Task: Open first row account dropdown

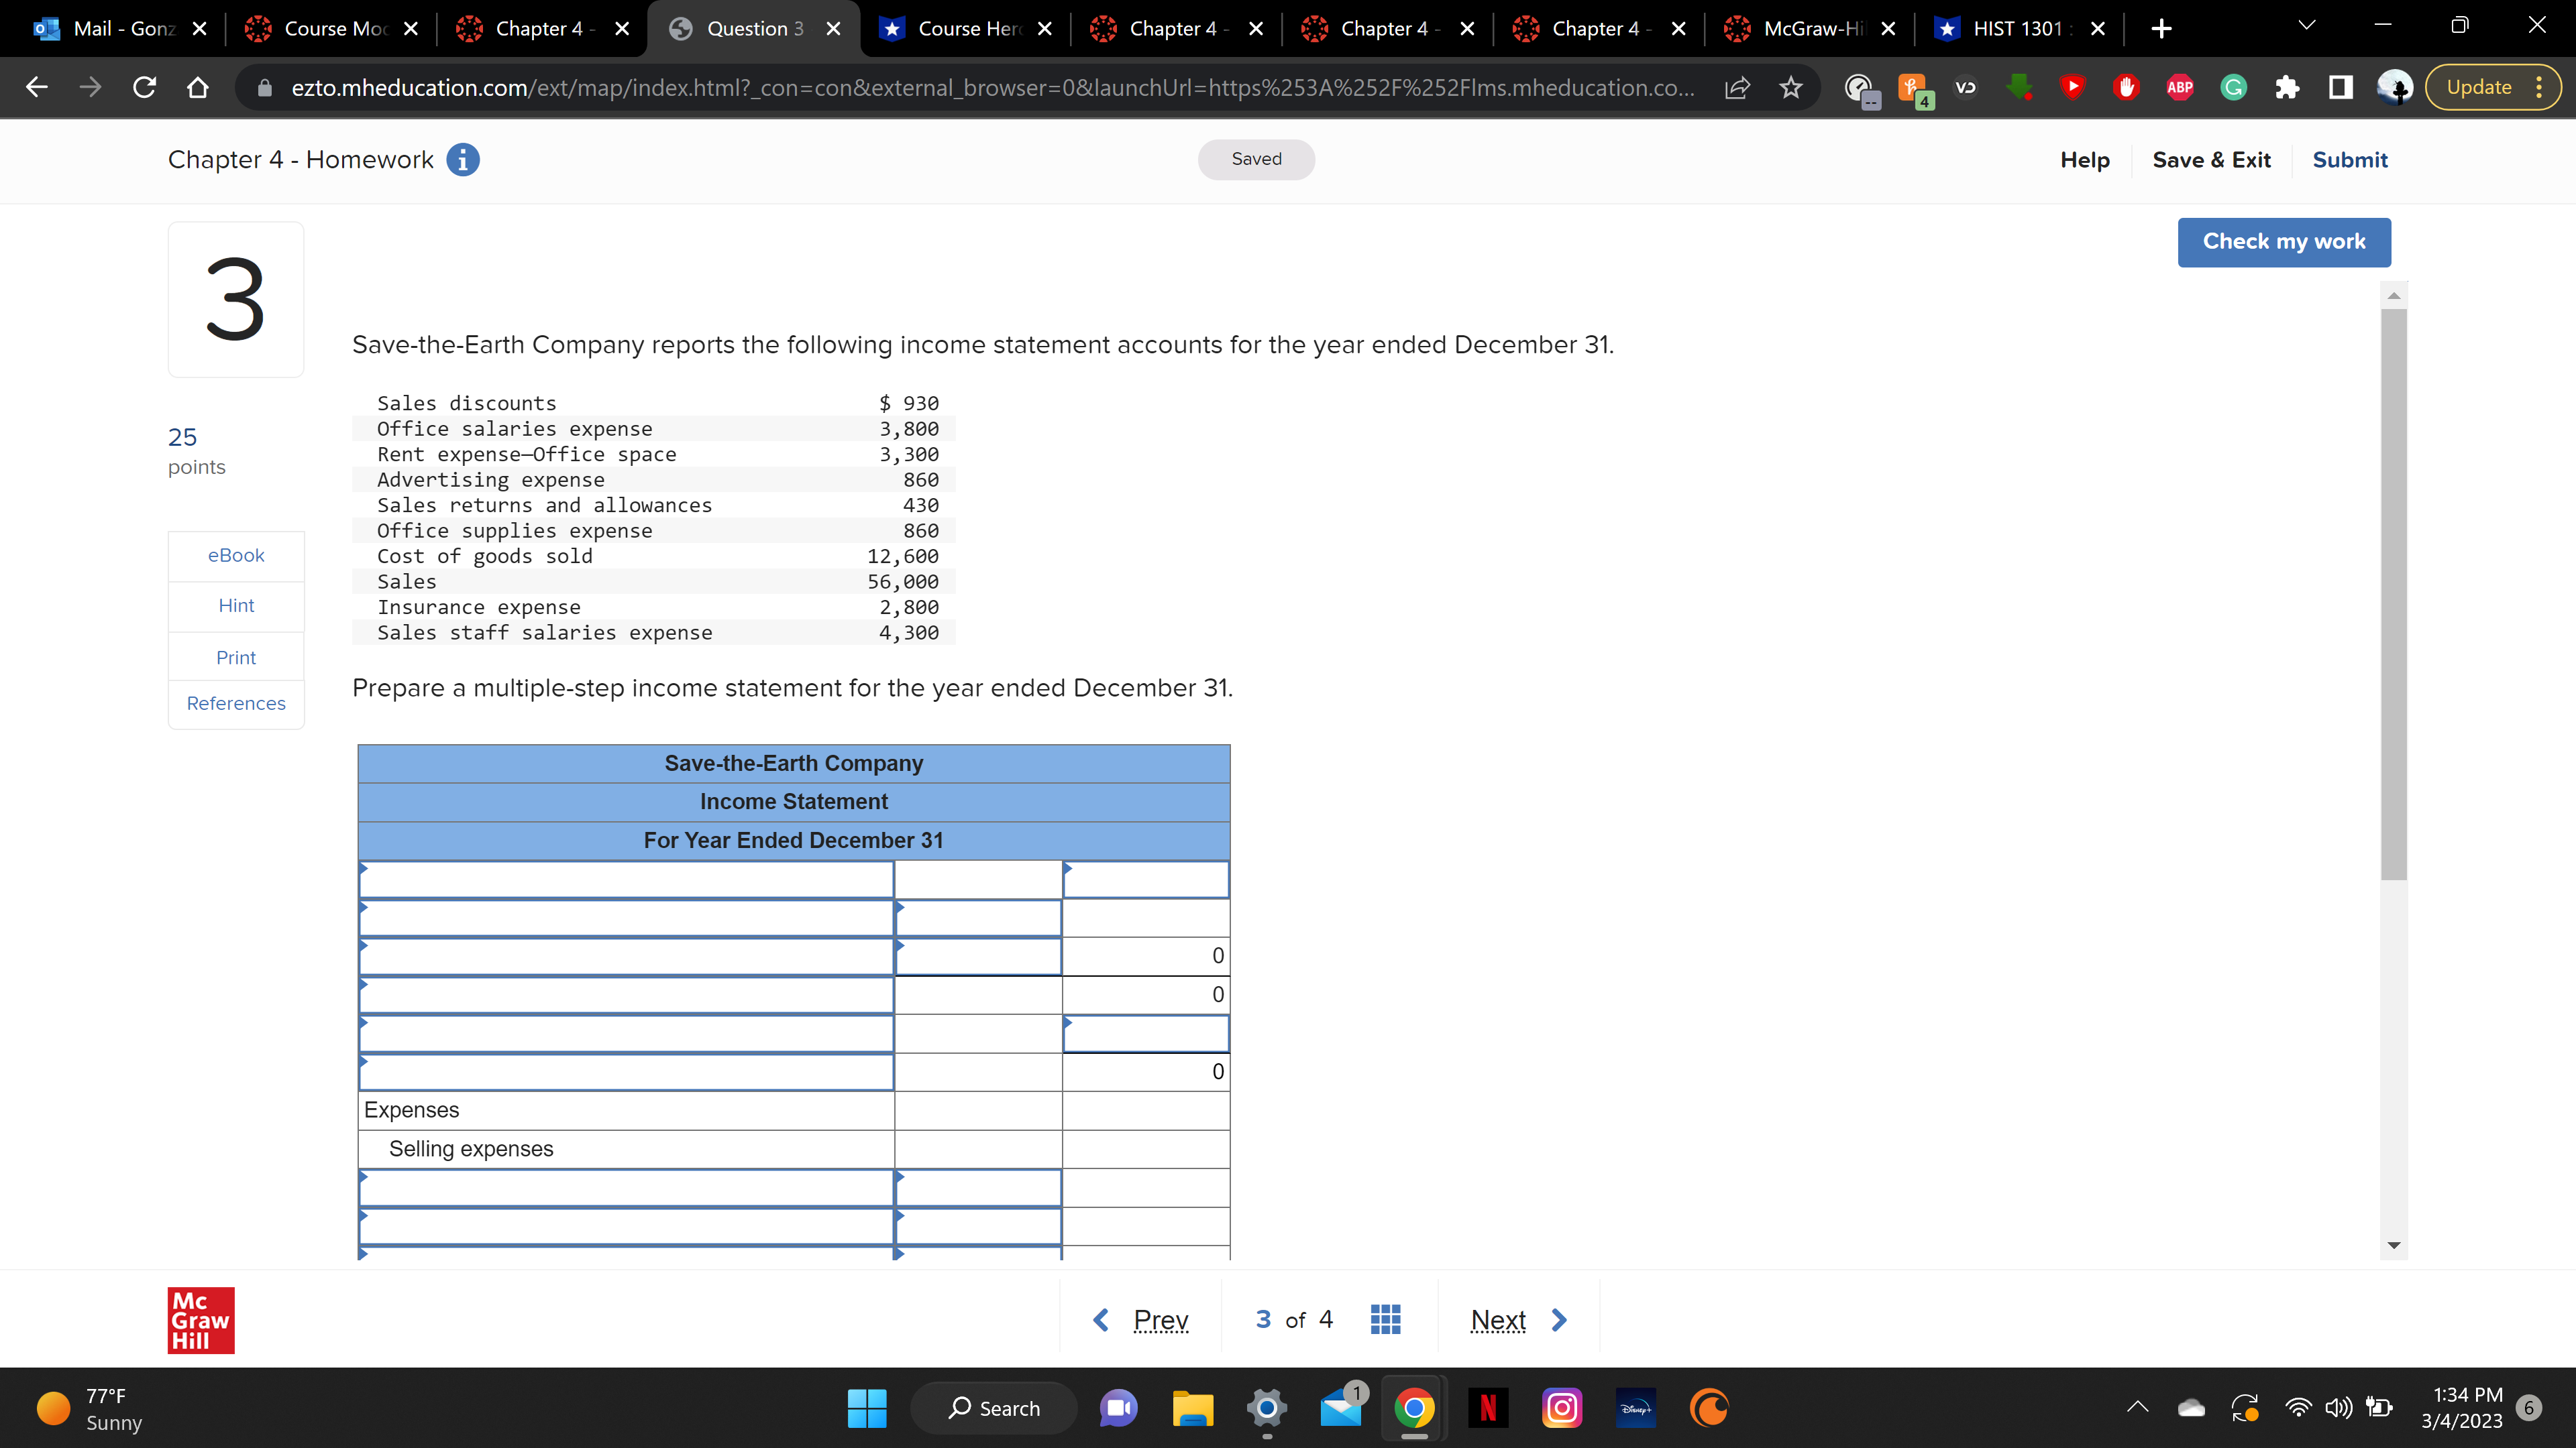Action: [625, 880]
